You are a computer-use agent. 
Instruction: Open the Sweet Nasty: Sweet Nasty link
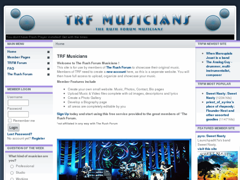coord(221,95)
